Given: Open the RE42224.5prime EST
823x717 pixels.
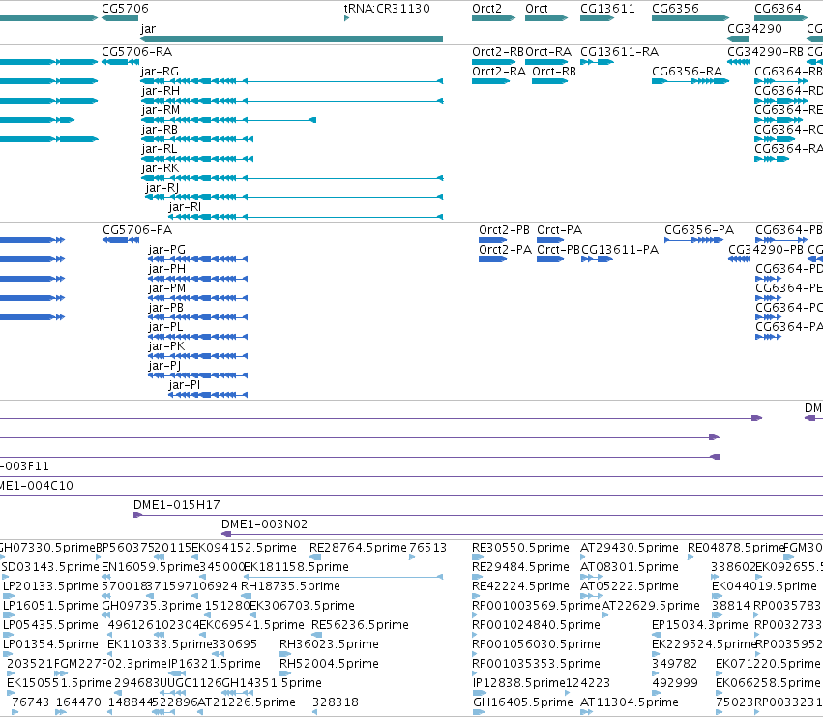Looking at the screenshot, I should pyautogui.click(x=476, y=596).
